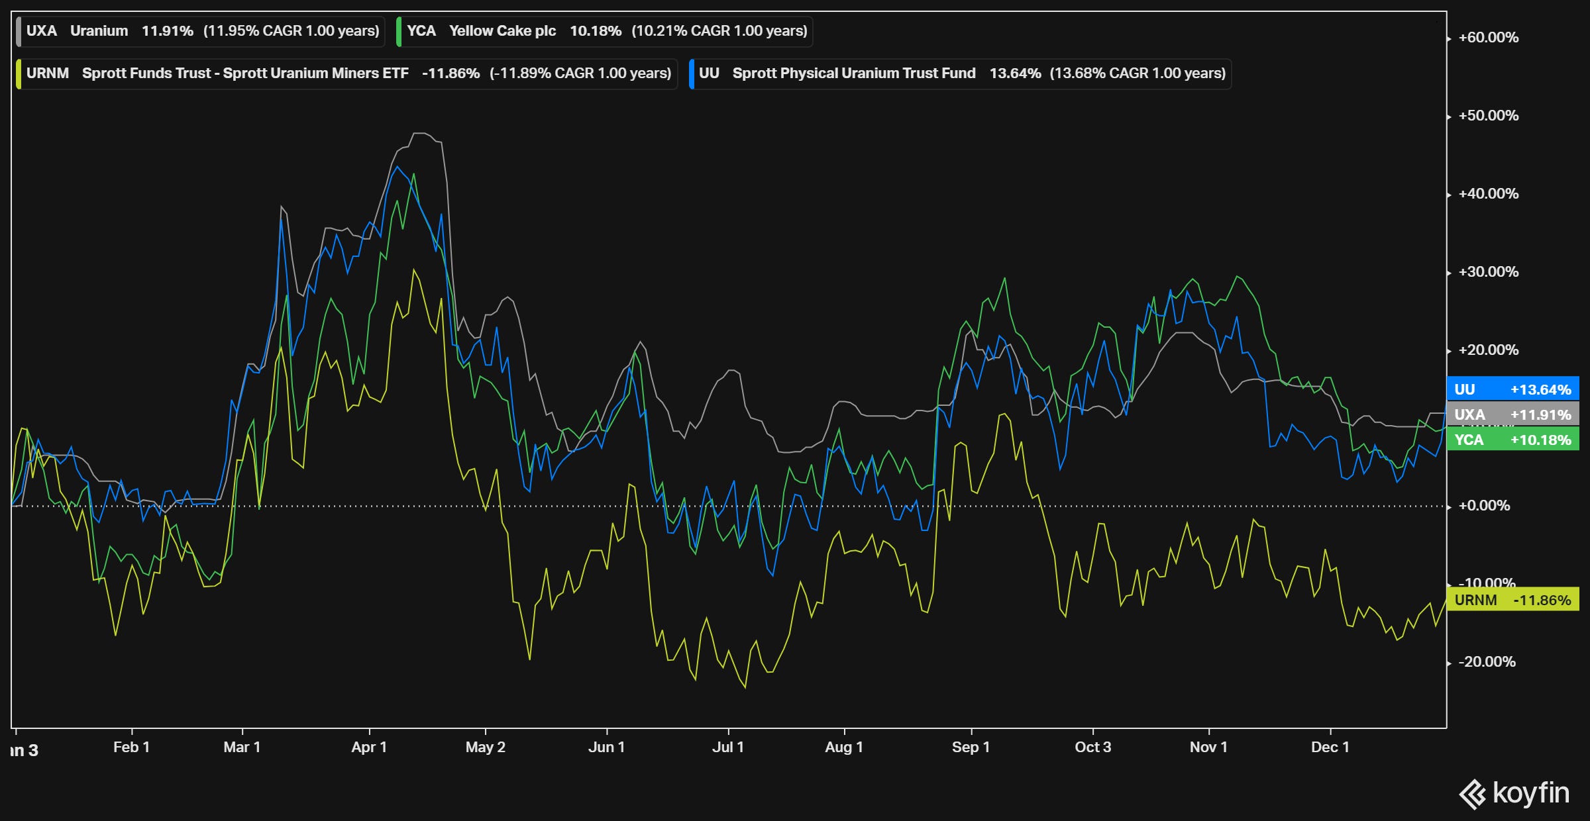Click the +0.00% baseline axis label
1590x821 pixels.
pyautogui.click(x=1484, y=506)
